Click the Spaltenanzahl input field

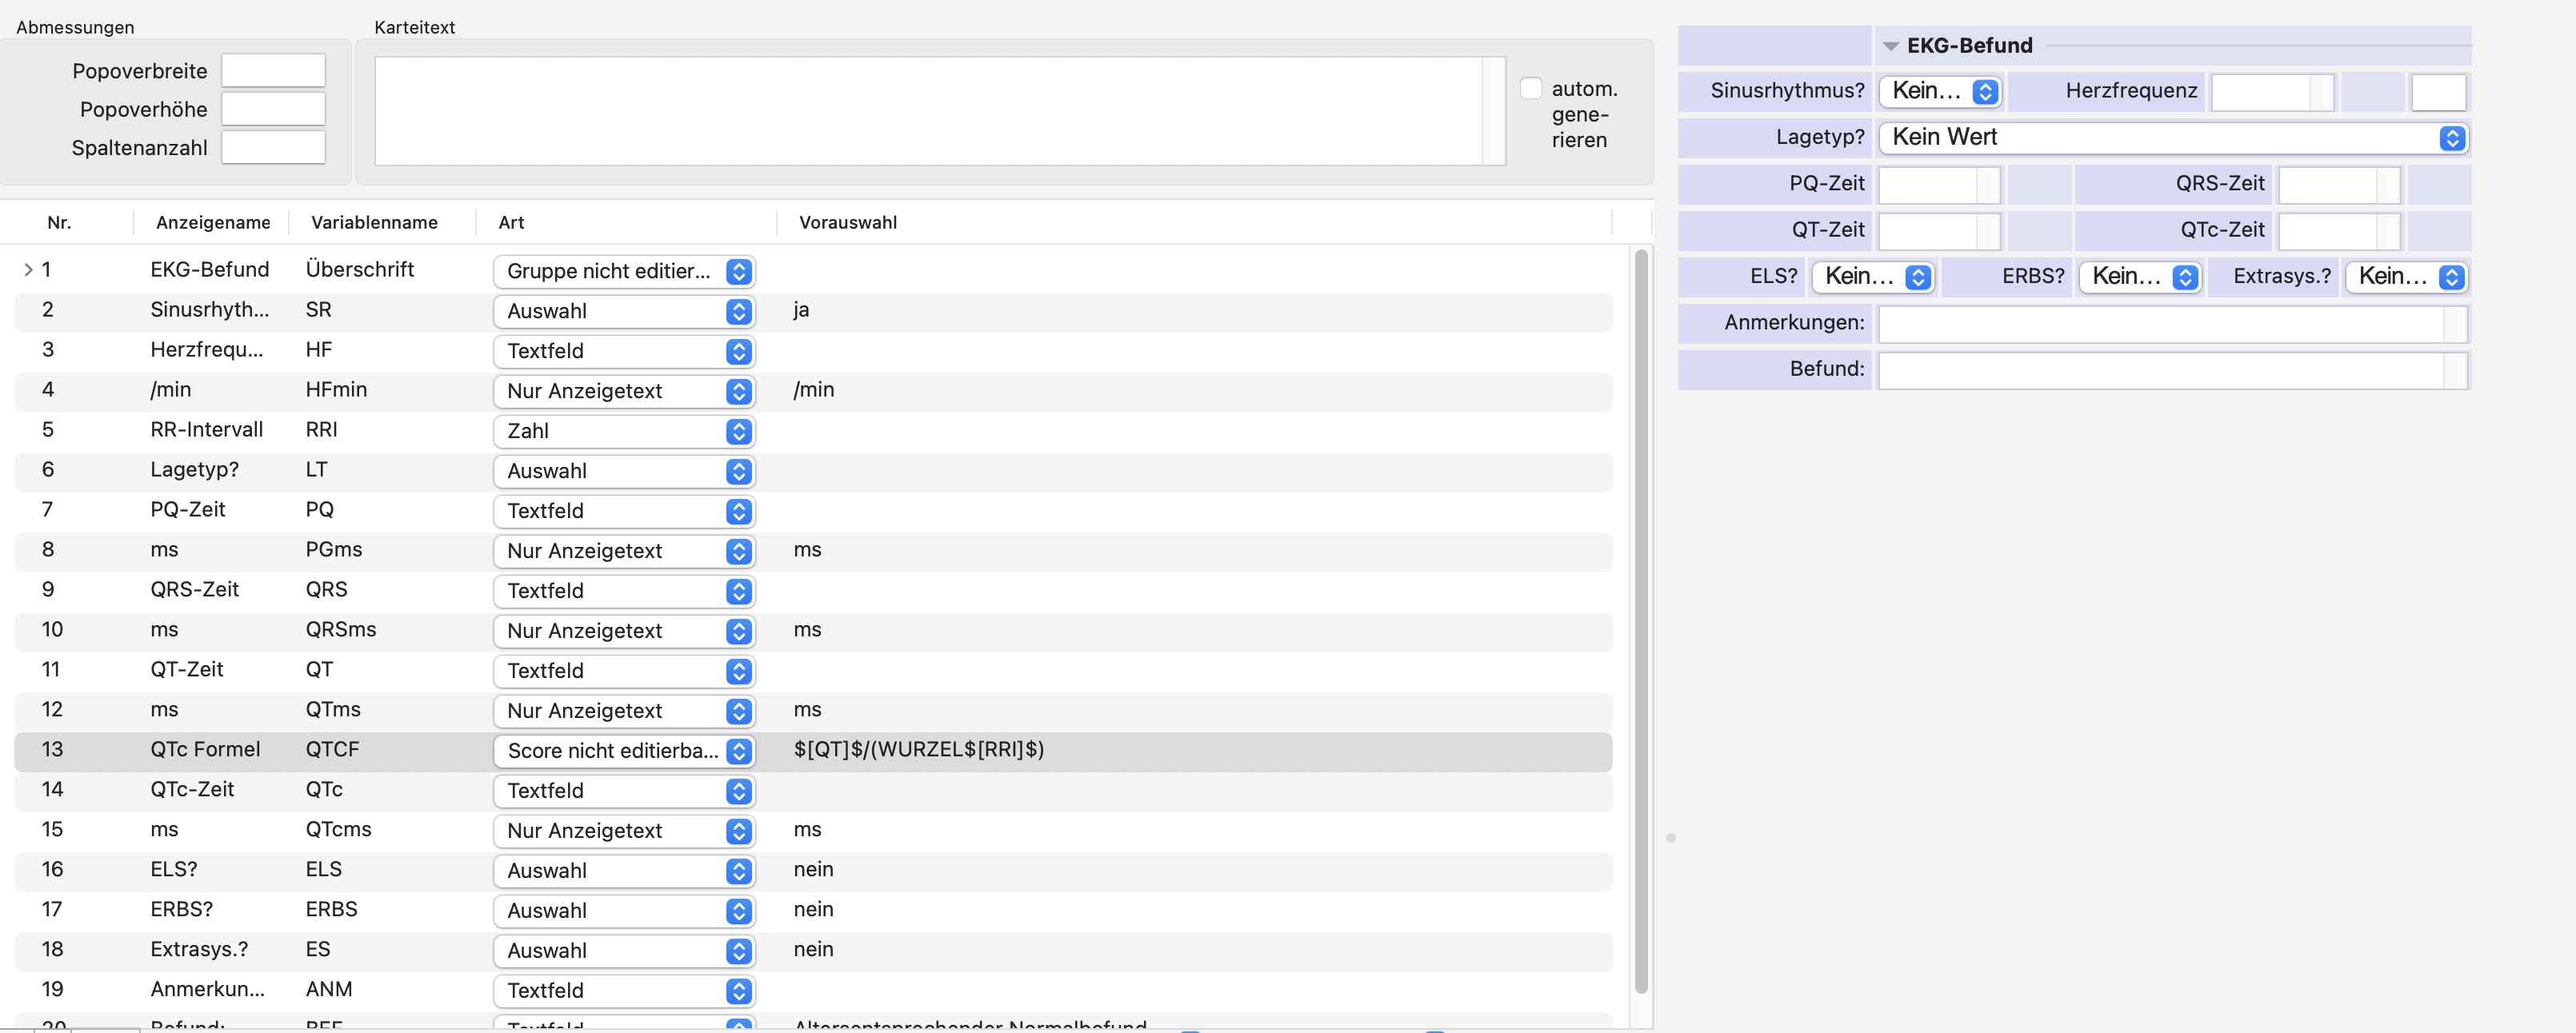[273, 148]
